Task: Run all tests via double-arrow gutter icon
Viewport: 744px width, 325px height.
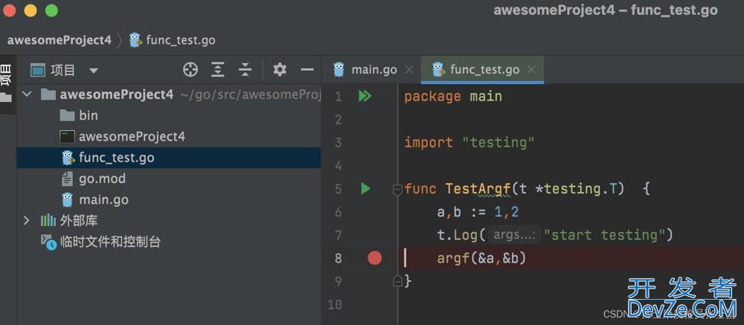Action: point(365,97)
